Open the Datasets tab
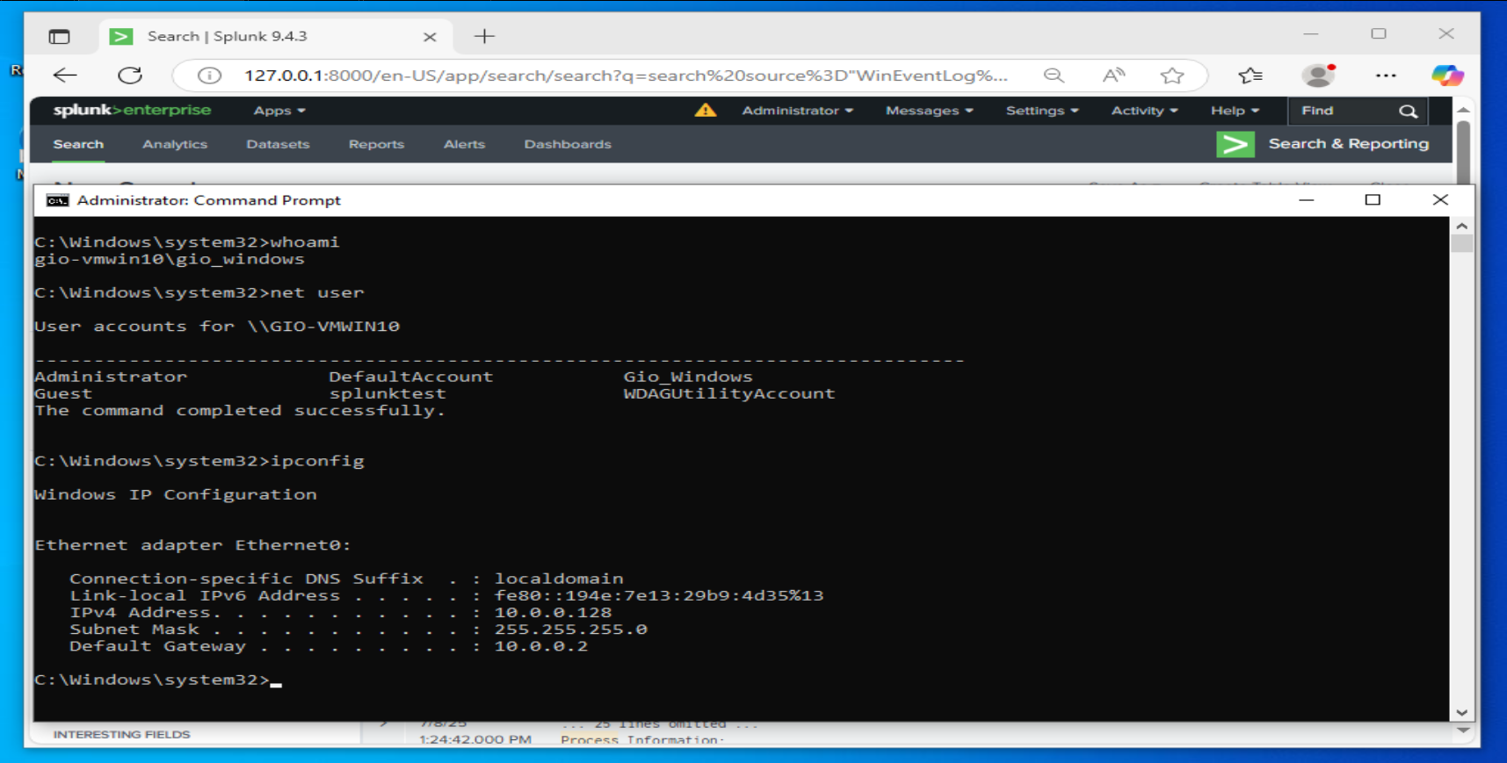The width and height of the screenshot is (1507, 763). click(x=278, y=144)
